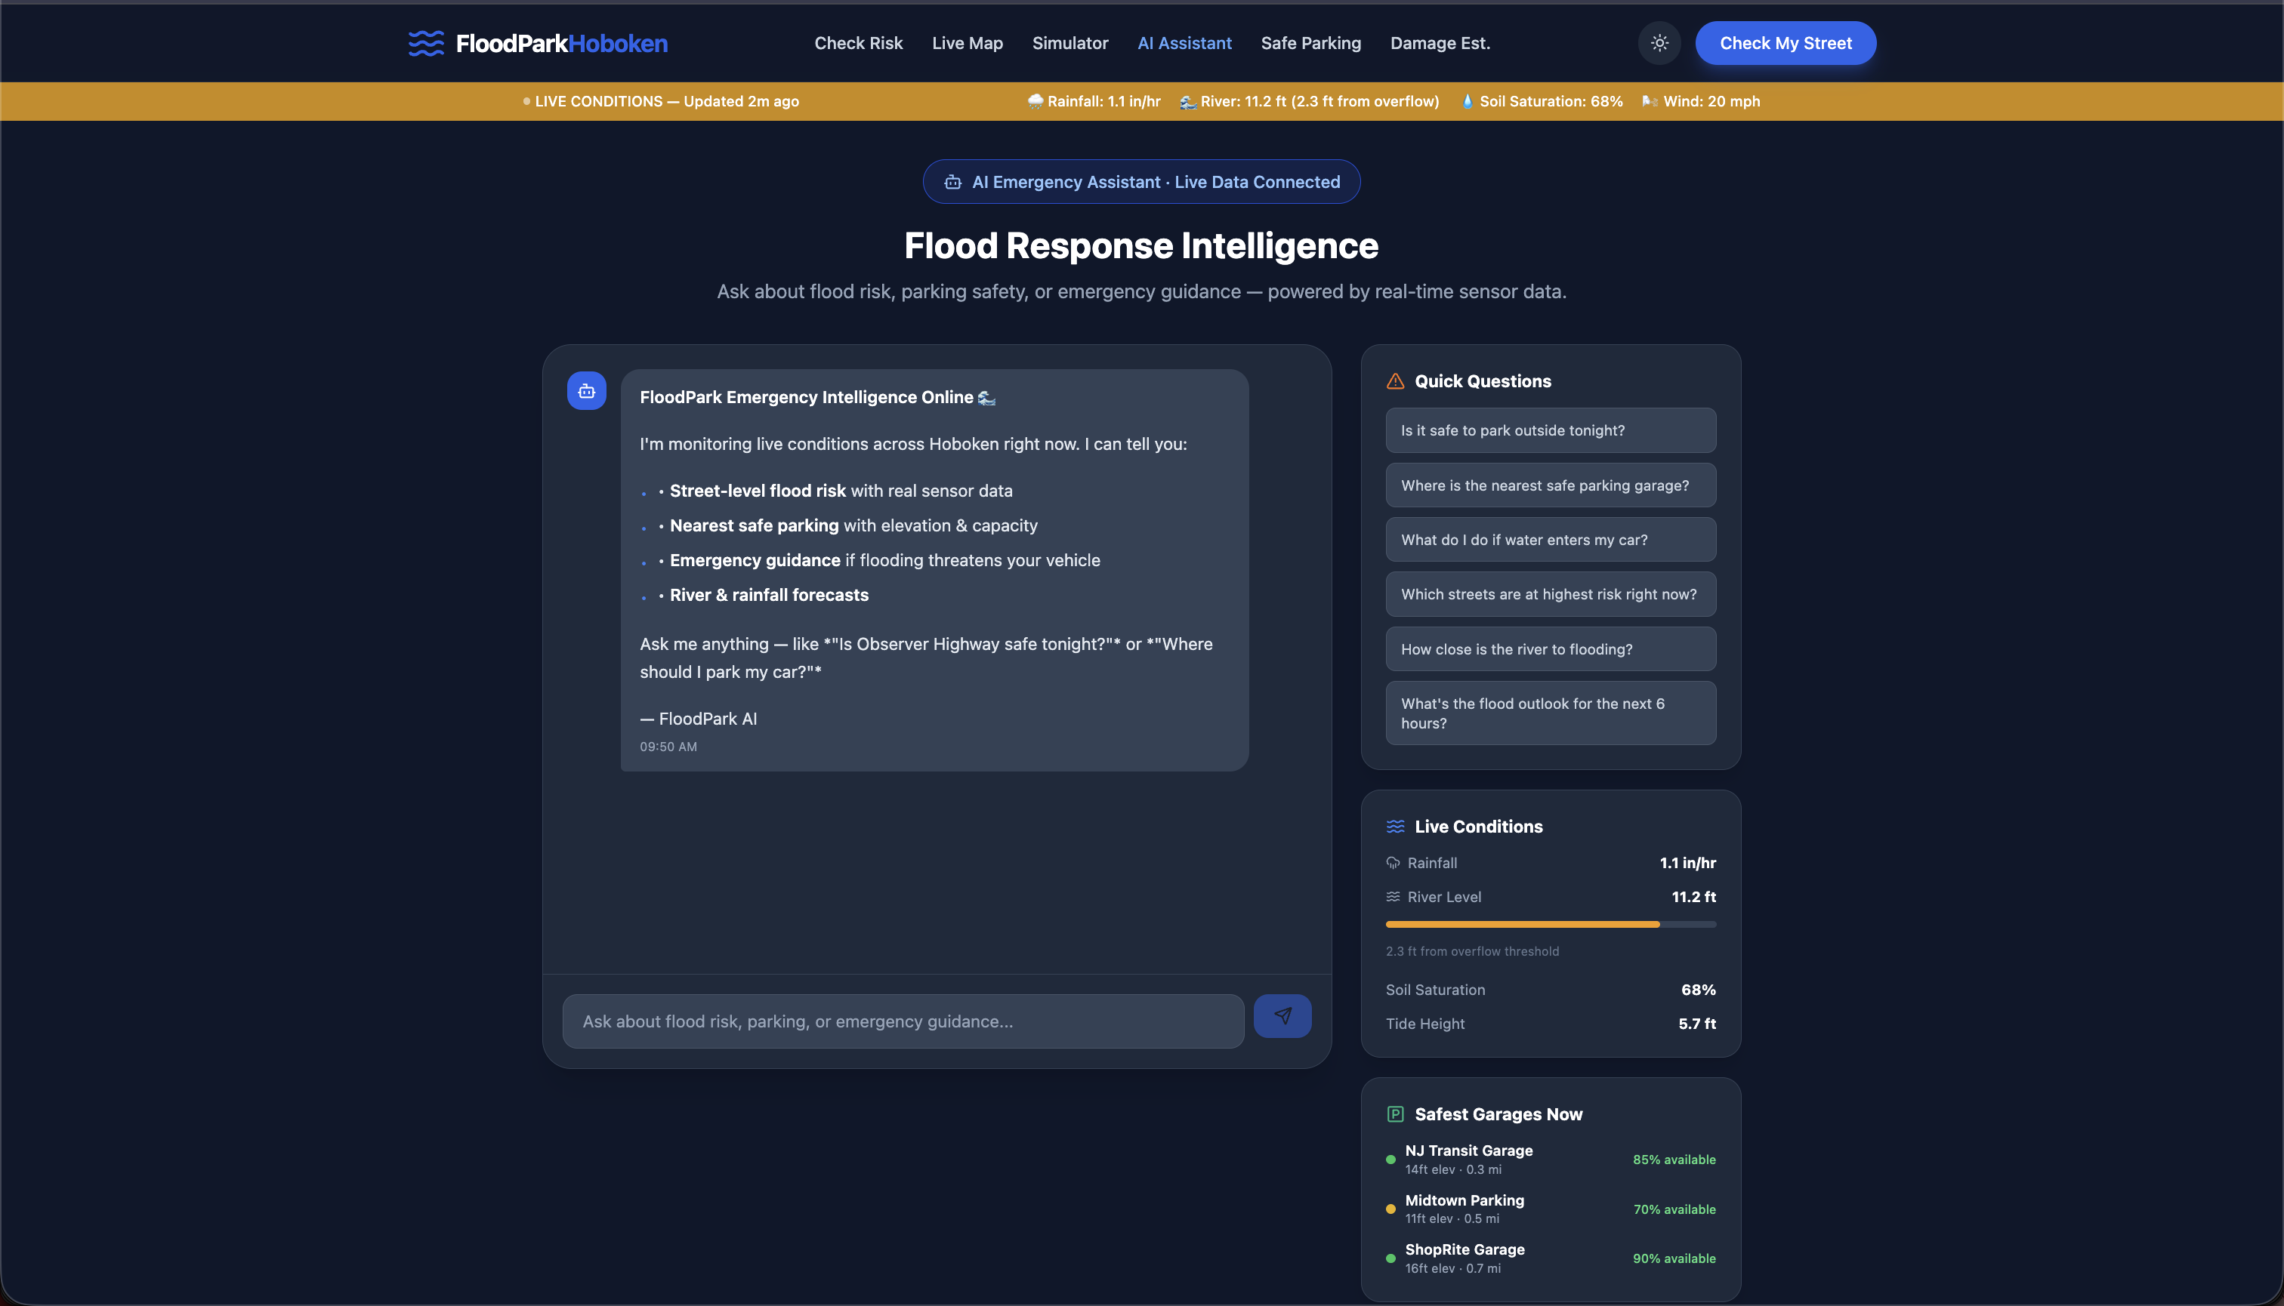Click the river level progress bar
The height and width of the screenshot is (1306, 2284).
[x=1551, y=924]
